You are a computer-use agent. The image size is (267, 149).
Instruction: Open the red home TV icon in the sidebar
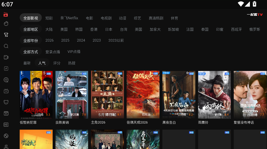click(6, 15)
